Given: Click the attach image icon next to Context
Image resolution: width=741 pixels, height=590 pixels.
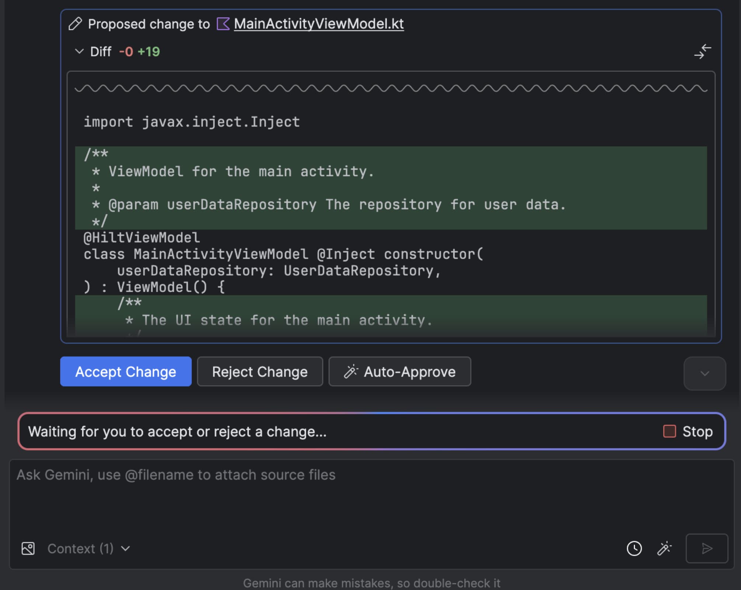Looking at the screenshot, I should click(x=28, y=548).
